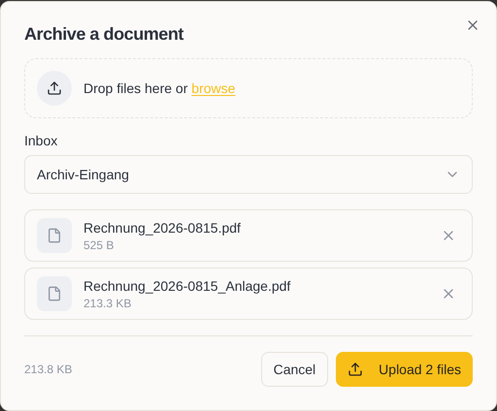Image resolution: width=497 pixels, height=411 pixels.
Task: Click the 213.3 KB file size
Action: click(107, 304)
